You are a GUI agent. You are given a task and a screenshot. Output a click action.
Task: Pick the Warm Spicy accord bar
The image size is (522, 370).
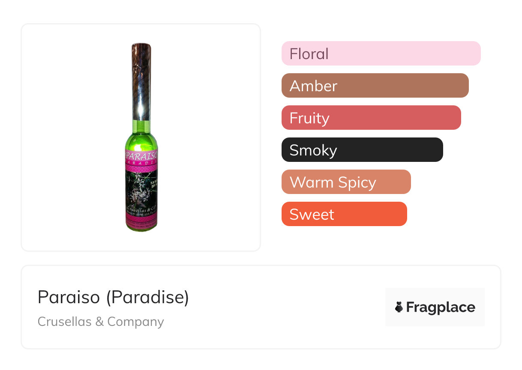point(346,182)
